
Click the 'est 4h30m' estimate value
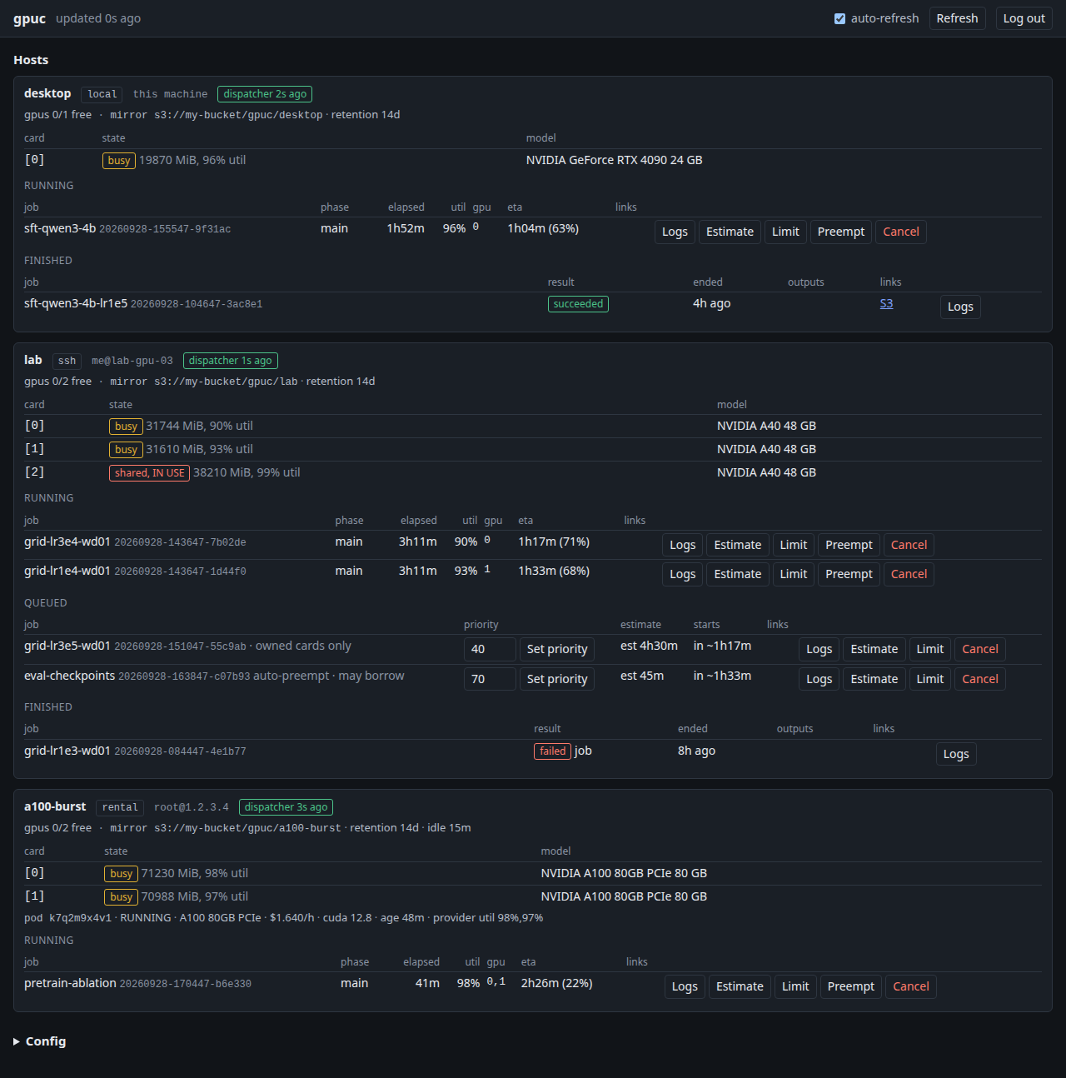(x=649, y=646)
